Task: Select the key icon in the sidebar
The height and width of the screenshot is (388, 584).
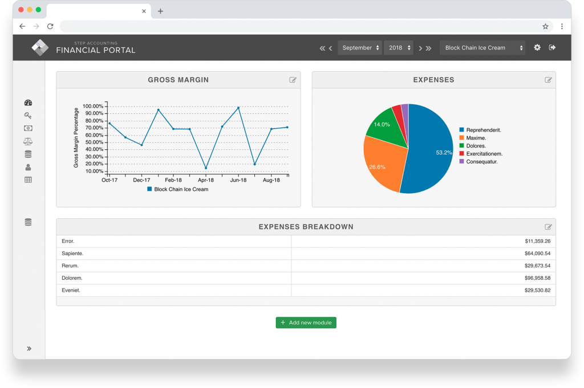Action: pyautogui.click(x=28, y=116)
